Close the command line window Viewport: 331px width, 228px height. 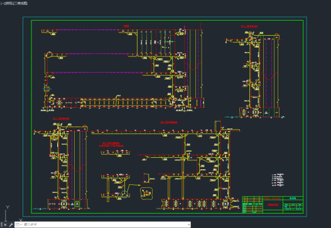point(5,225)
